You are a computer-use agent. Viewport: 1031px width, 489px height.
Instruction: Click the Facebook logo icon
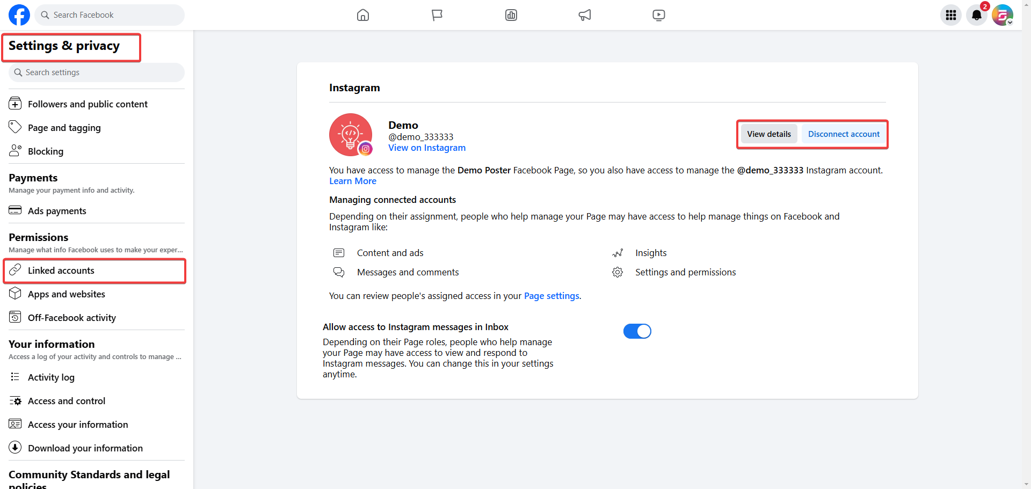pyautogui.click(x=19, y=15)
